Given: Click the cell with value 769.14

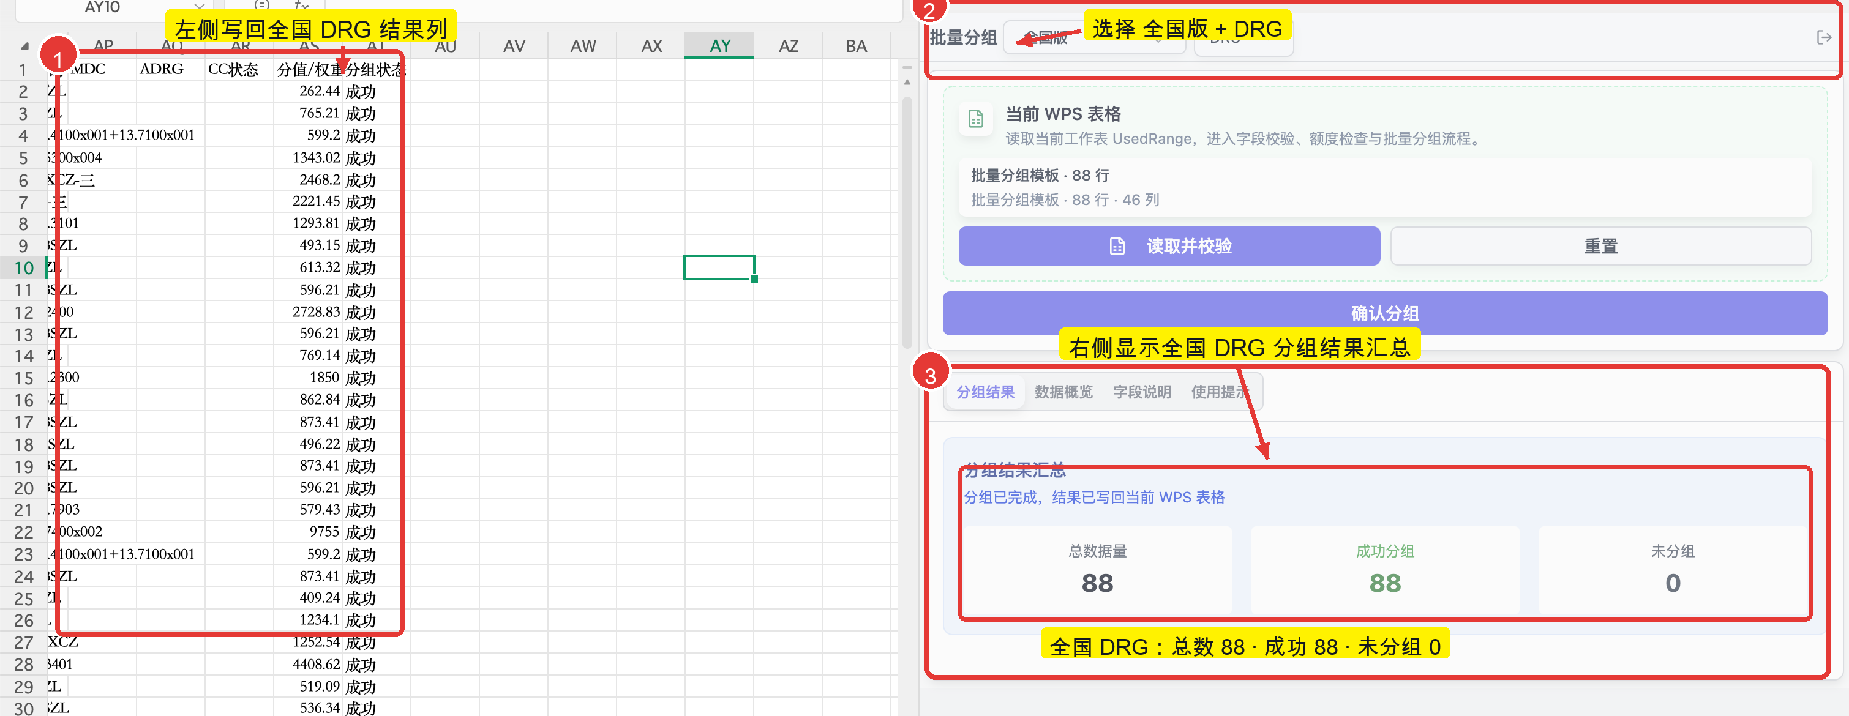Looking at the screenshot, I should click(308, 356).
